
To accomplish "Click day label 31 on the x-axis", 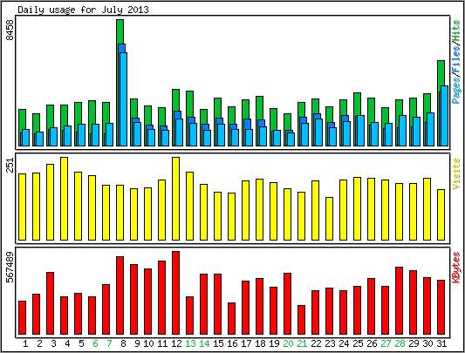I will click(441, 343).
